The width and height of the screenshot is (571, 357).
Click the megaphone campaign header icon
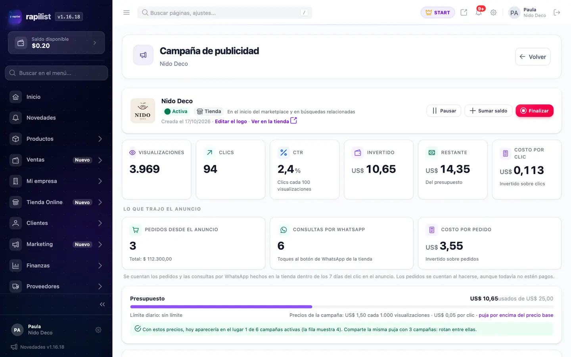tap(143, 55)
